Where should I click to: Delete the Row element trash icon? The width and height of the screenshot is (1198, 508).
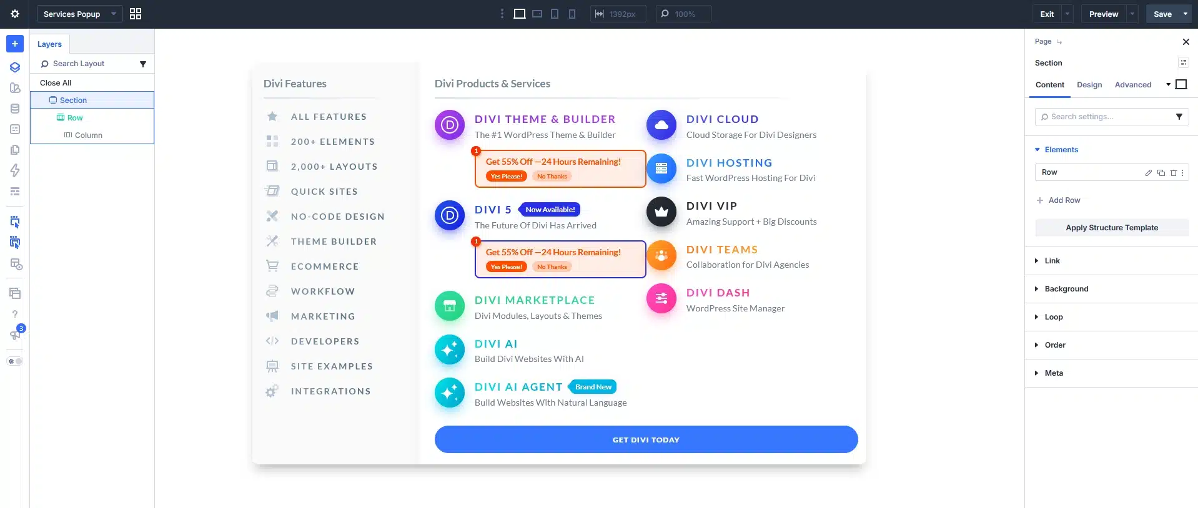1173,173
